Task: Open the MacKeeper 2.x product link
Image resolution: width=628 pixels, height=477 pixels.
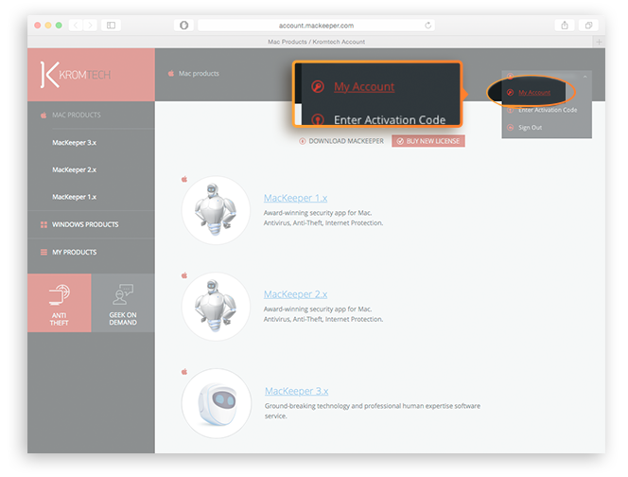Action: point(295,294)
